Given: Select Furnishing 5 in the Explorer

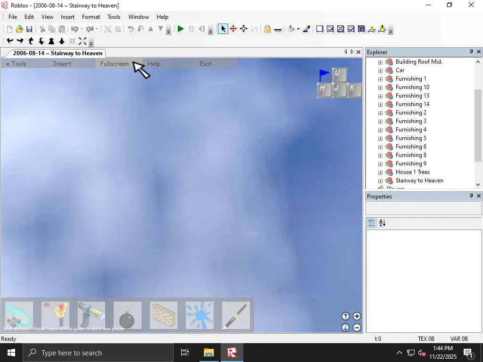Looking at the screenshot, I should tap(411, 138).
